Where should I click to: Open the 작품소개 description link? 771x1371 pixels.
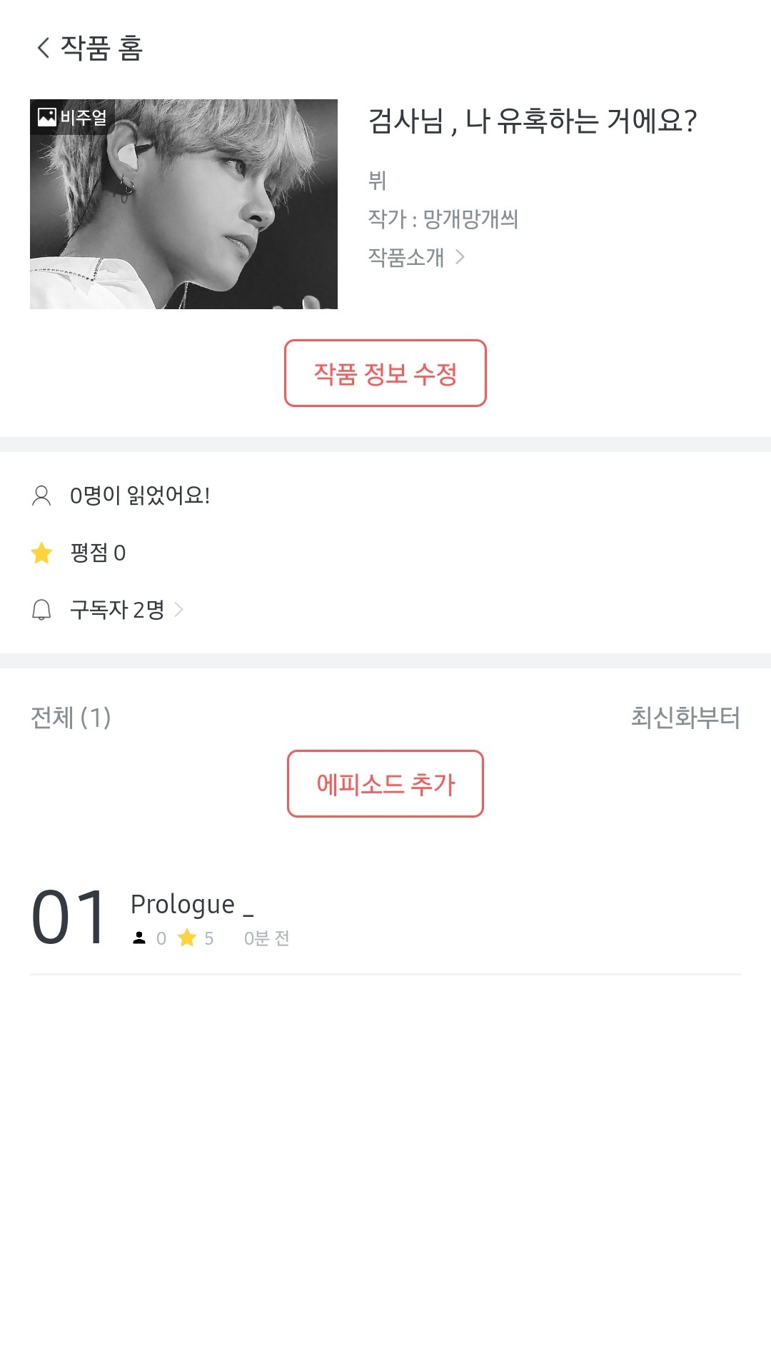click(406, 257)
